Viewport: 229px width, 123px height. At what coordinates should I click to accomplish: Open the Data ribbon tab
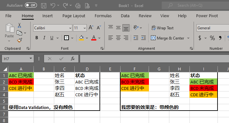tap(125, 16)
